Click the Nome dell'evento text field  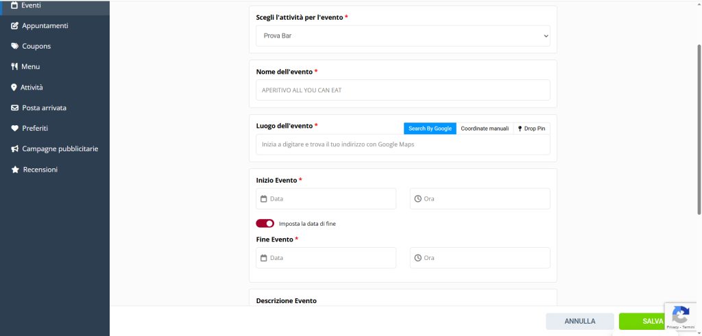pos(402,90)
